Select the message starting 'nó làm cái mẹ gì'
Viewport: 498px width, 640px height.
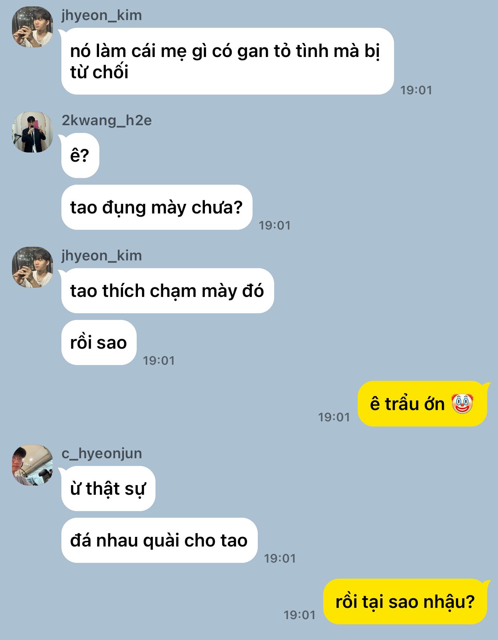[227, 61]
